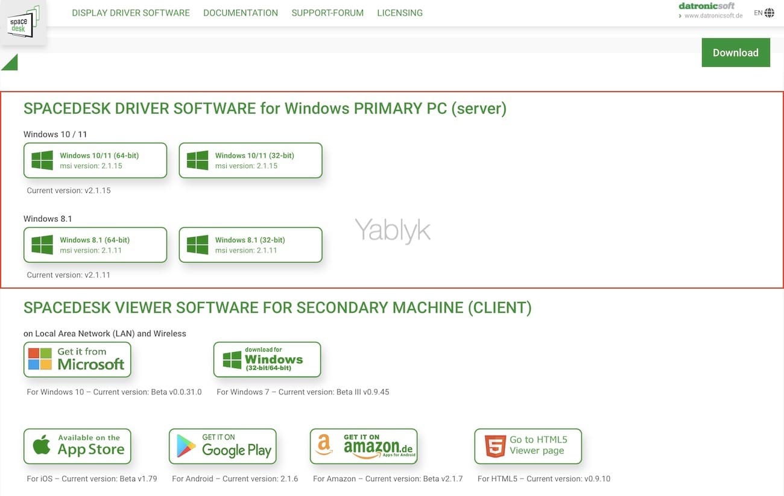This screenshot has height=496, width=784.
Task: Click Windows logo on Windows 8.1 64-bit
Action: 42,245
